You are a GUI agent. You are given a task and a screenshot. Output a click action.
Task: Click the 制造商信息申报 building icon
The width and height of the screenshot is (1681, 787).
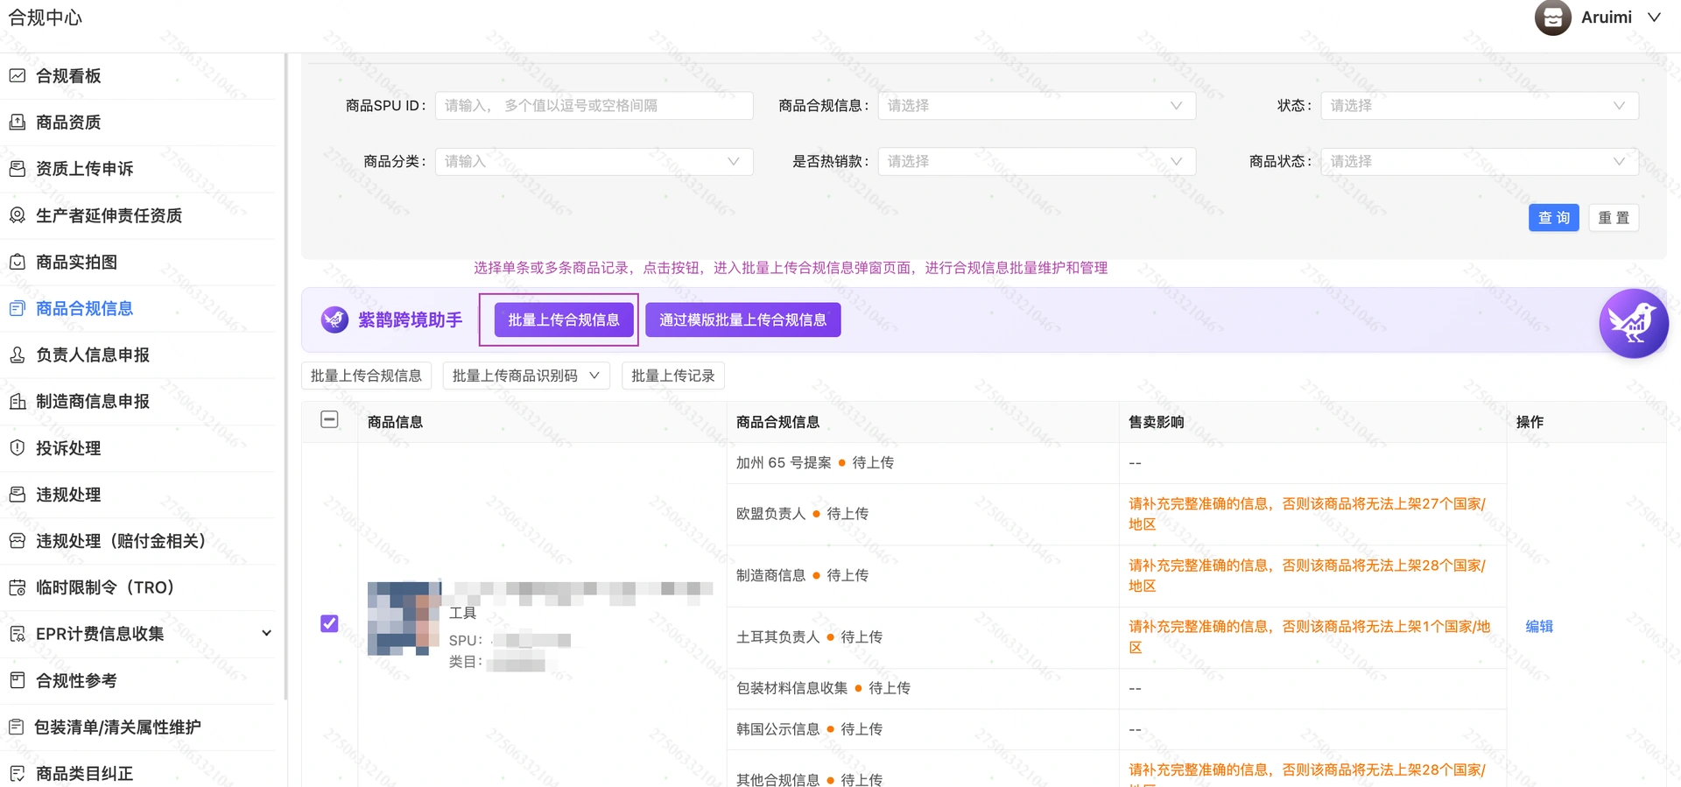[x=18, y=401]
